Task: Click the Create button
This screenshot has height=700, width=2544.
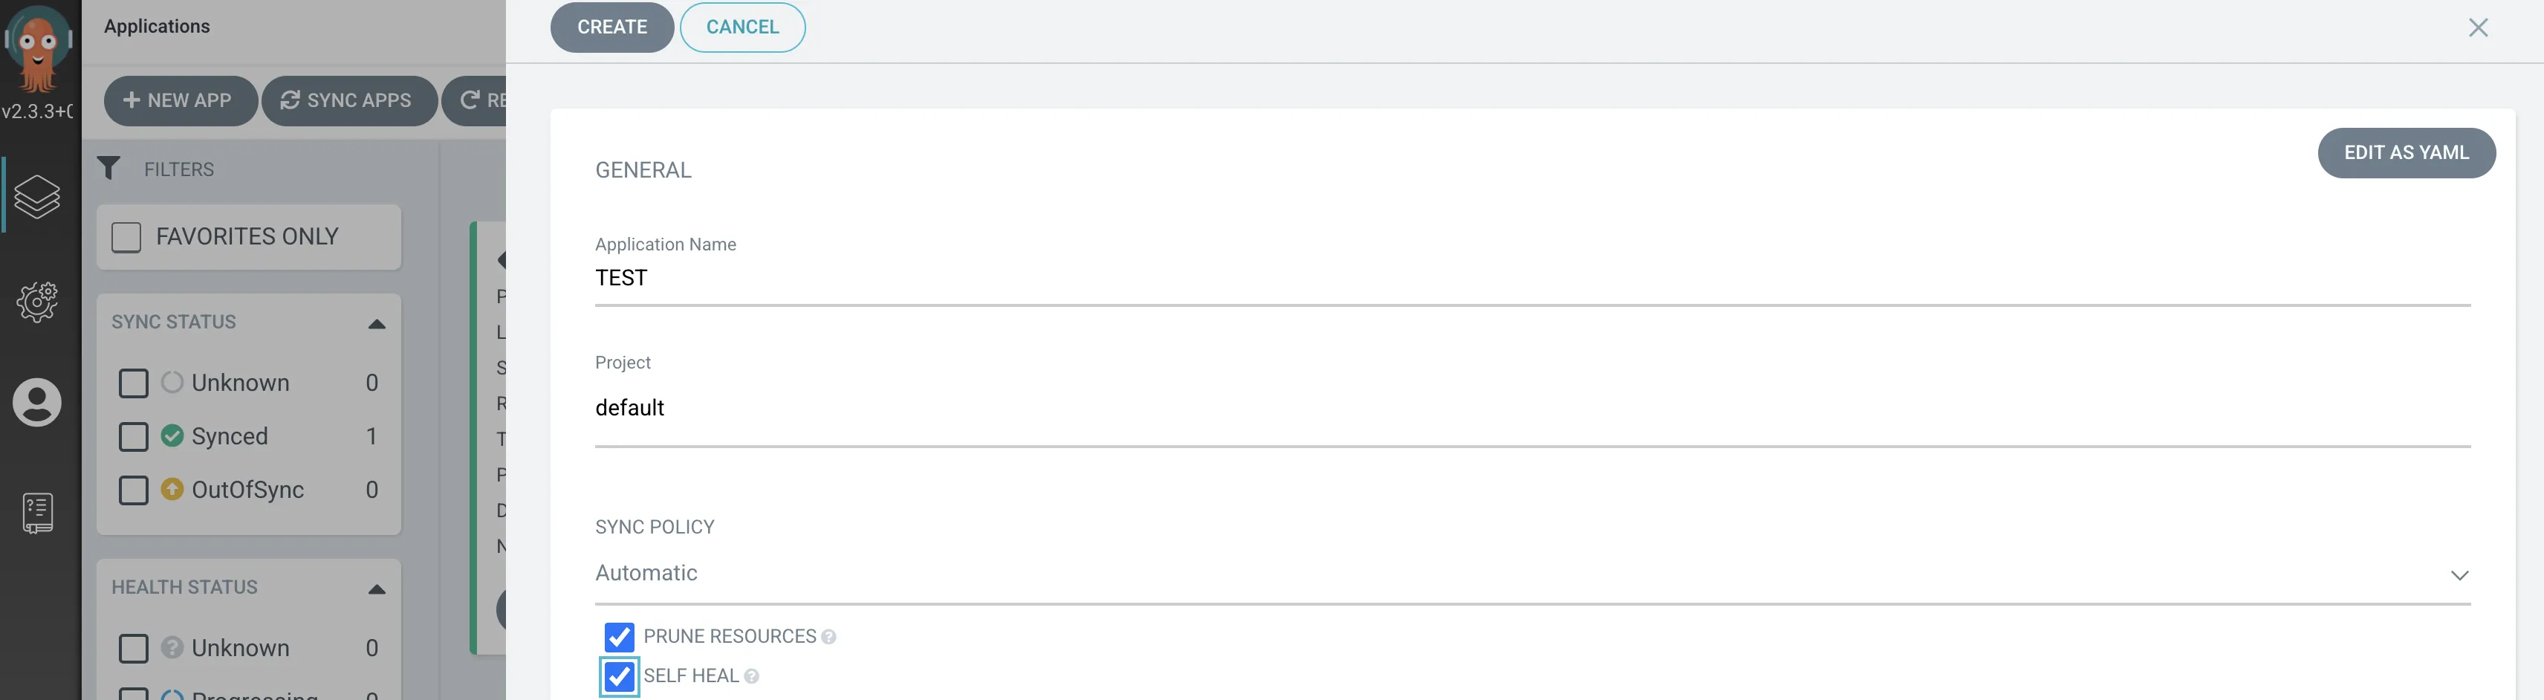Action: tap(611, 27)
